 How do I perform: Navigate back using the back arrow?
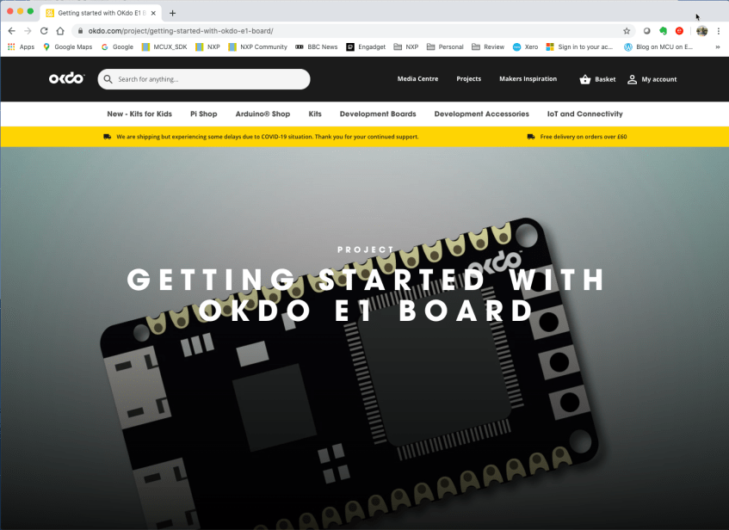[x=10, y=28]
